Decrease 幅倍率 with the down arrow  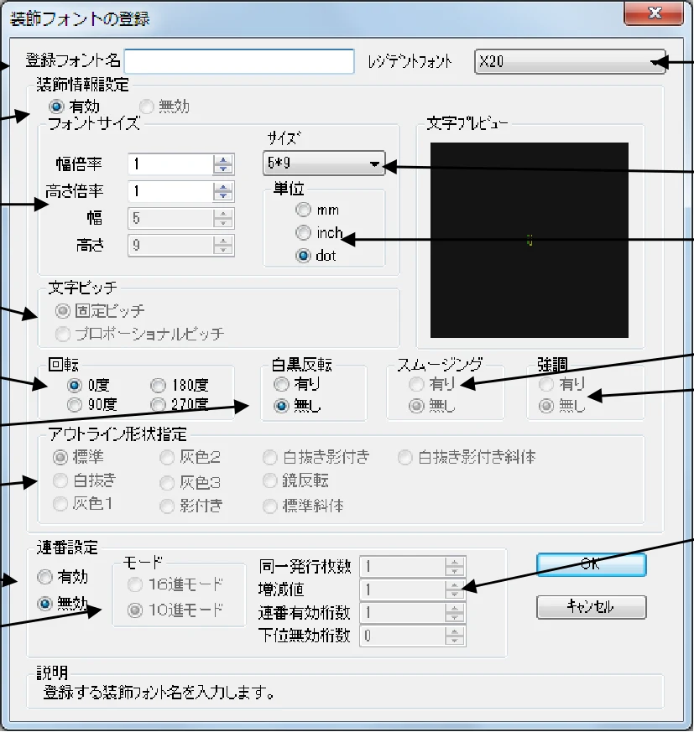[x=223, y=169]
